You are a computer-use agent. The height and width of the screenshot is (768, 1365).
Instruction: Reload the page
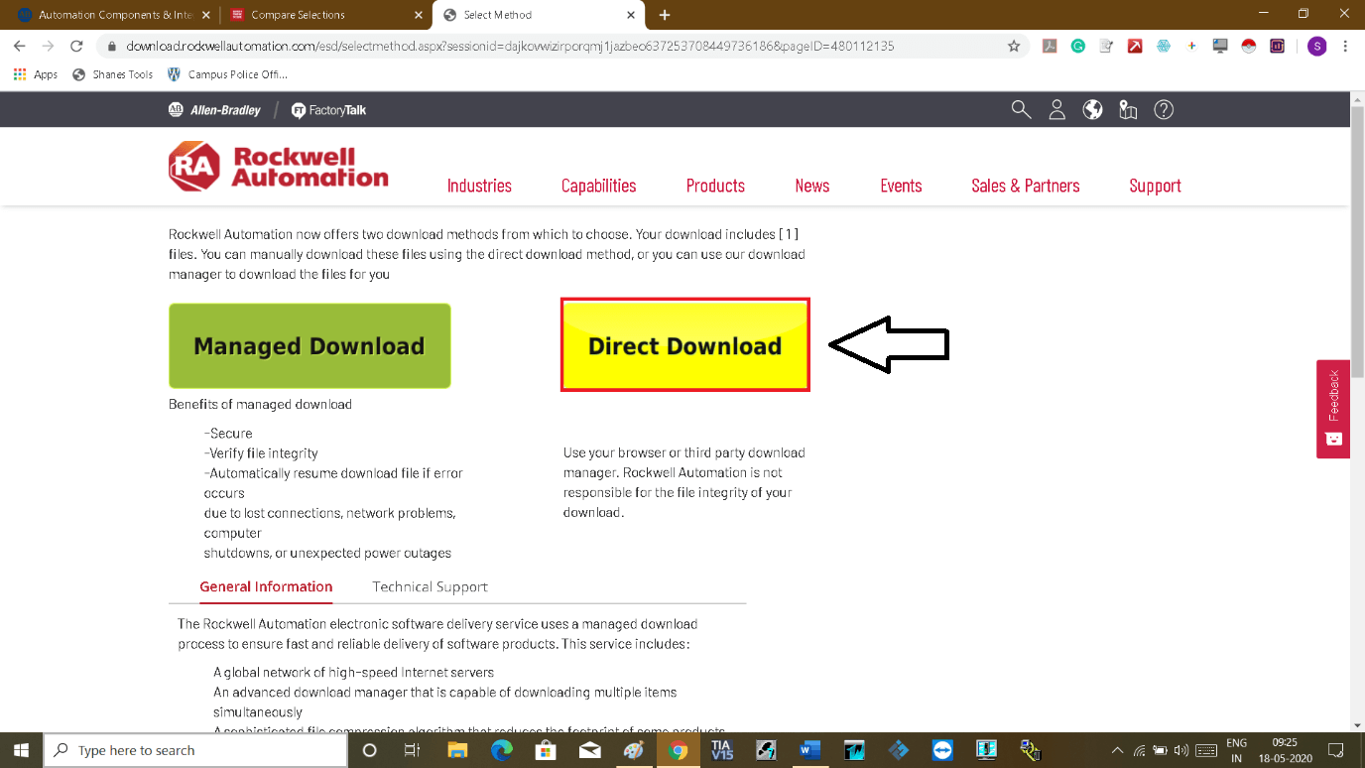(x=76, y=46)
